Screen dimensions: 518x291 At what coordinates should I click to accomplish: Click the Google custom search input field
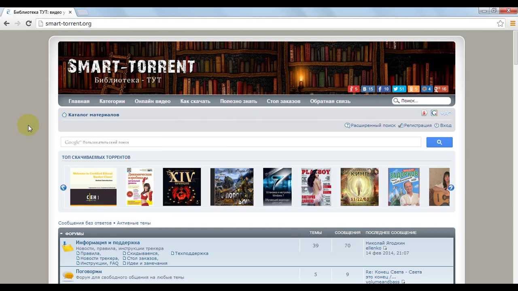[x=241, y=142]
